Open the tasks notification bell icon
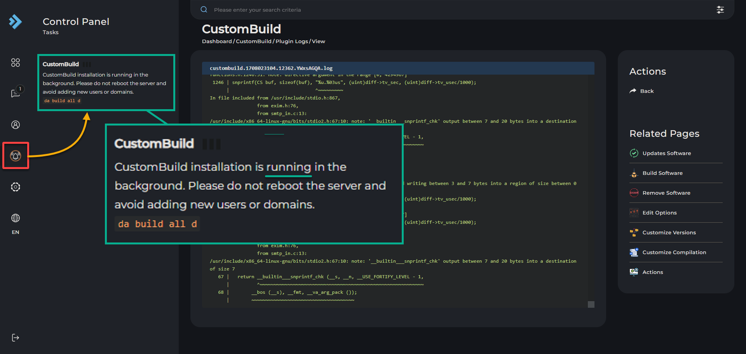Screen dimensions: 746x354 16,156
